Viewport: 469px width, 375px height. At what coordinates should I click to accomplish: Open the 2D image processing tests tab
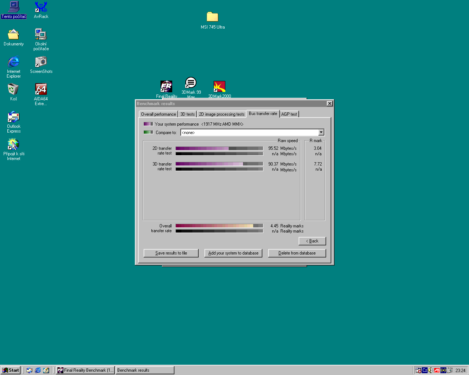(x=221, y=114)
